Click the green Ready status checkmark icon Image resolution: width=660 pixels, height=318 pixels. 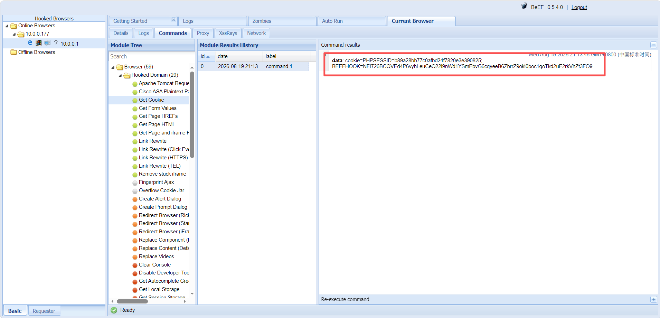[114, 310]
